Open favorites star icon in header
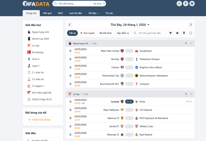This screenshot has height=141, width=206. coord(179,4)
